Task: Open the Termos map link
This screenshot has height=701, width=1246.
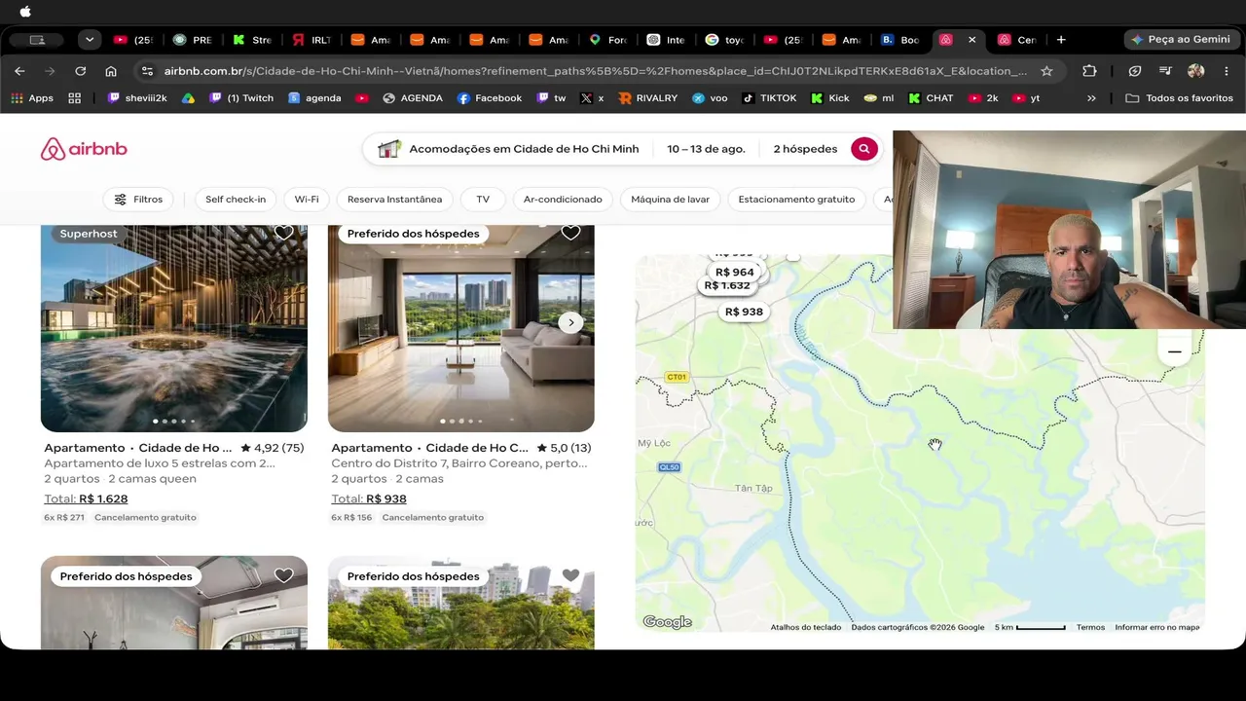Action: [1090, 627]
